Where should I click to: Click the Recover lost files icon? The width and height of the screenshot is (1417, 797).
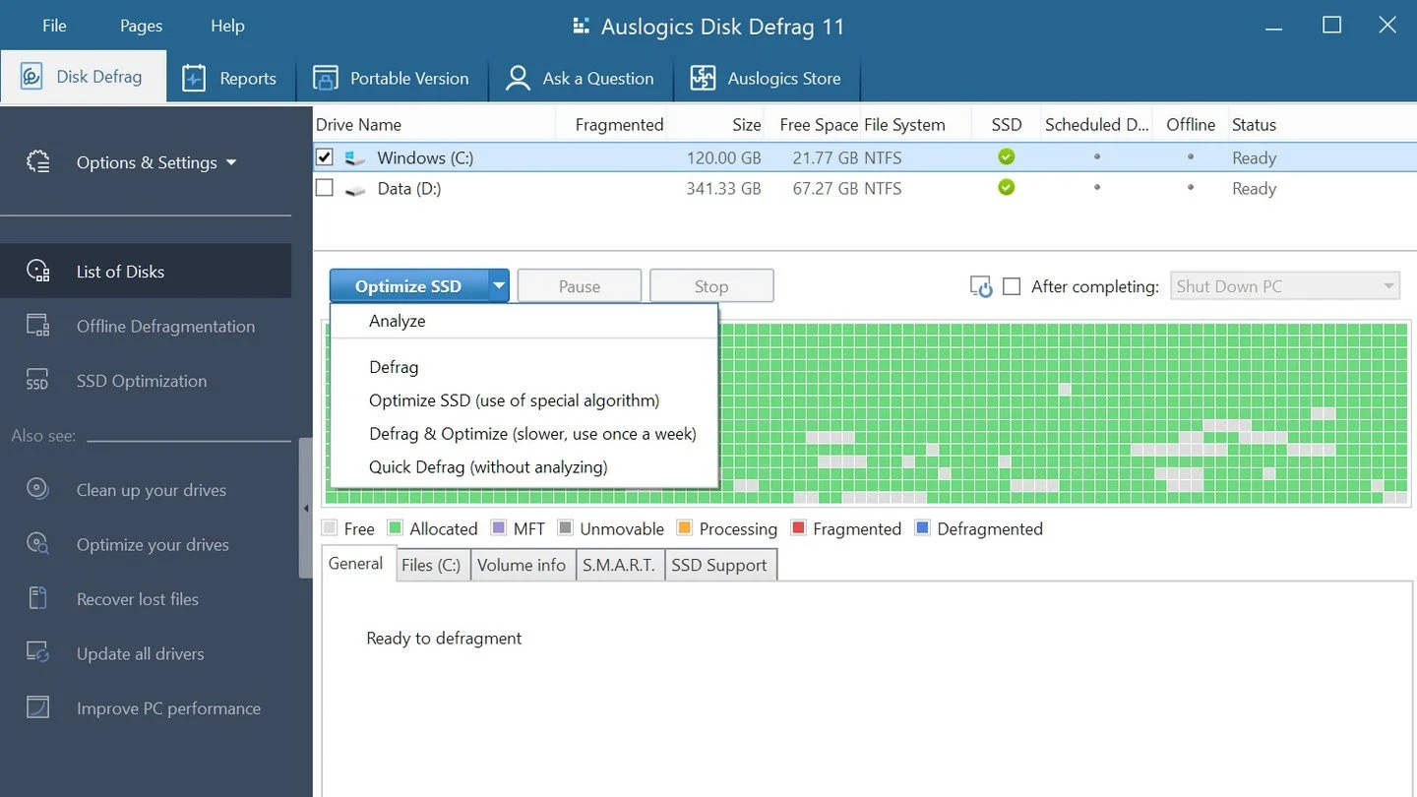point(37,598)
